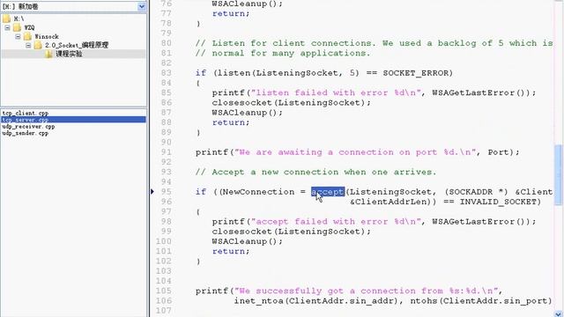The height and width of the screenshot is (317, 564).
Task: Click the return keyword on line 88
Action: [228, 122]
